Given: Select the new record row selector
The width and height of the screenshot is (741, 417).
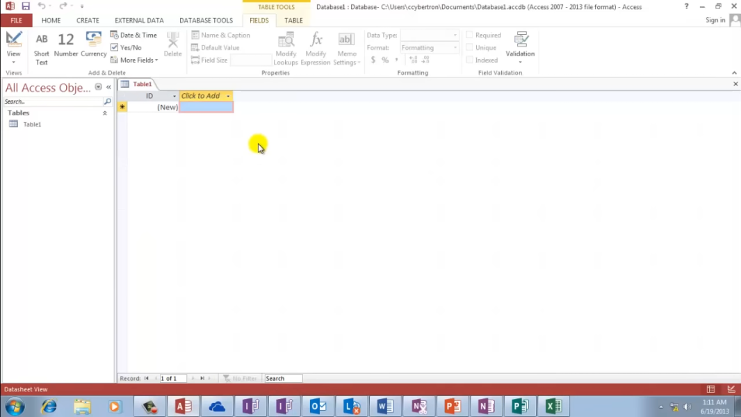Looking at the screenshot, I should [122, 107].
